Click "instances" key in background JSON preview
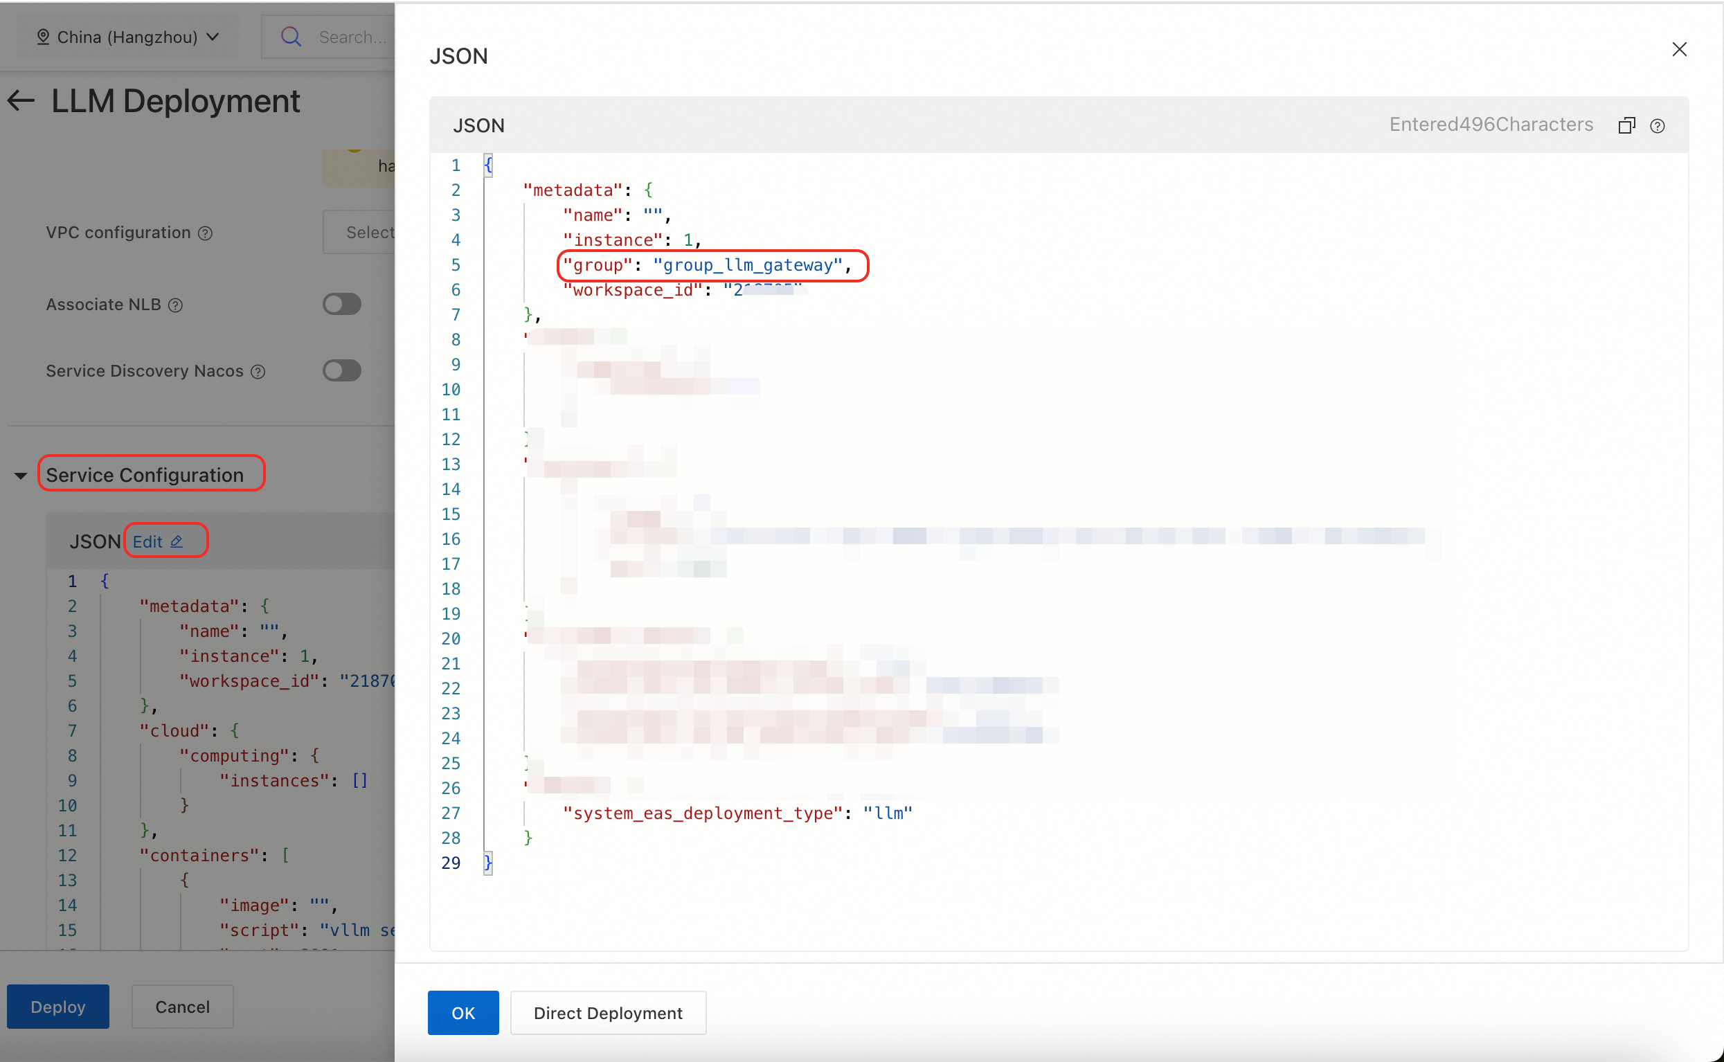The width and height of the screenshot is (1724, 1062). tap(274, 780)
